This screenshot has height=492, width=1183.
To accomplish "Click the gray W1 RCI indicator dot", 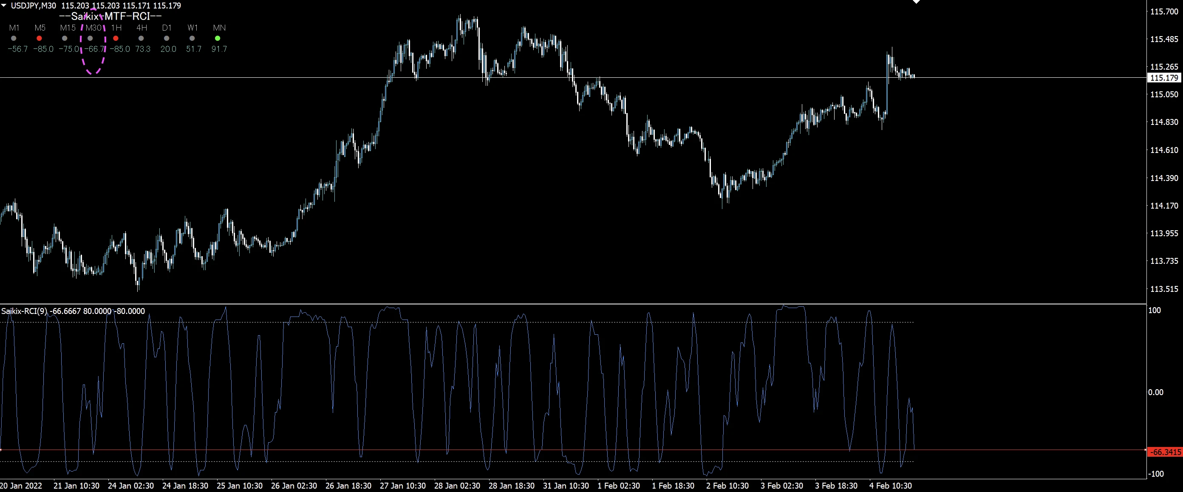I will (192, 39).
